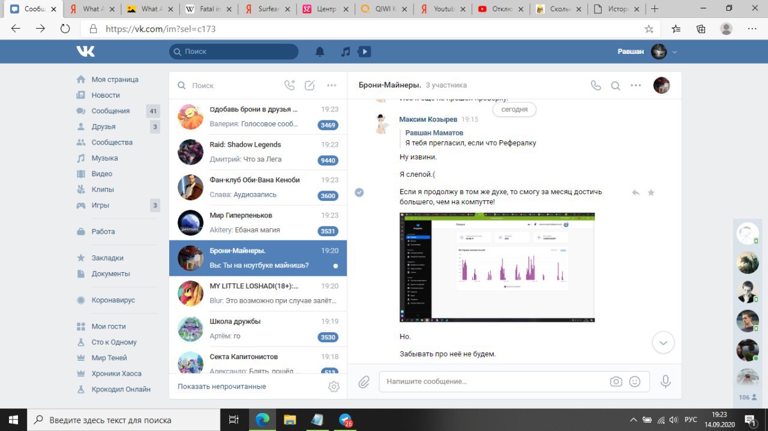The height and width of the screenshot is (431, 768).
Task: Open browser collections icon
Action: click(x=701, y=29)
